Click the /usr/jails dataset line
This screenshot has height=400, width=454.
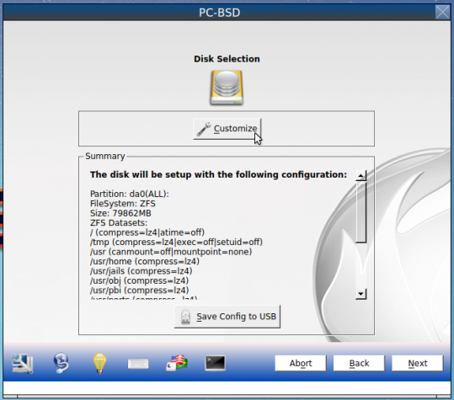click(x=142, y=271)
